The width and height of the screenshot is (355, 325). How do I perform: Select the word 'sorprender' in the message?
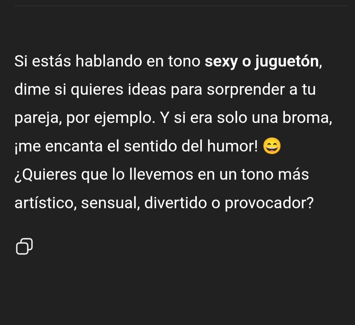[x=246, y=90]
